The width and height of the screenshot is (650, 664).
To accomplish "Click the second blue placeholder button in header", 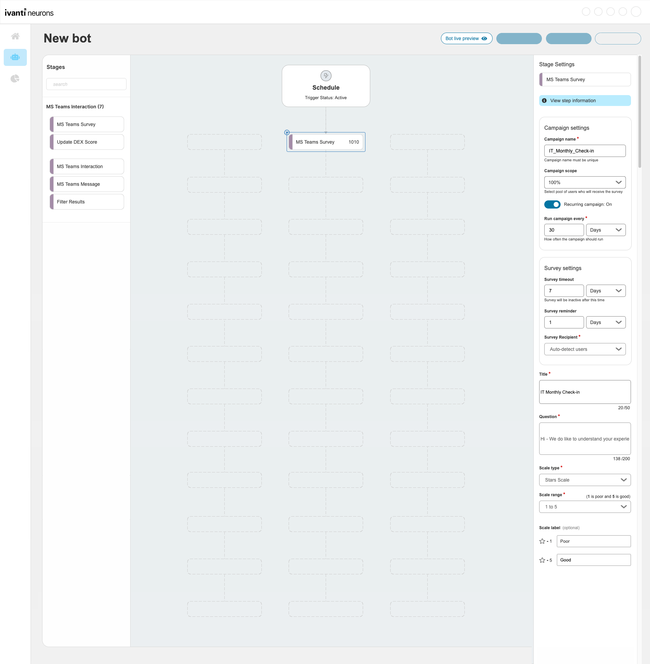I will click(x=568, y=38).
